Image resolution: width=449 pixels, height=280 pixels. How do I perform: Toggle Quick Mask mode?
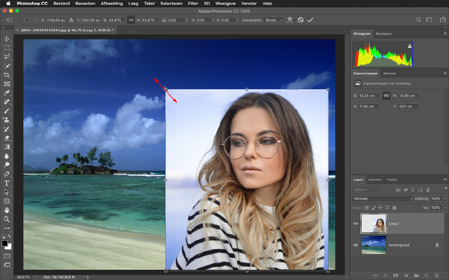(7, 256)
